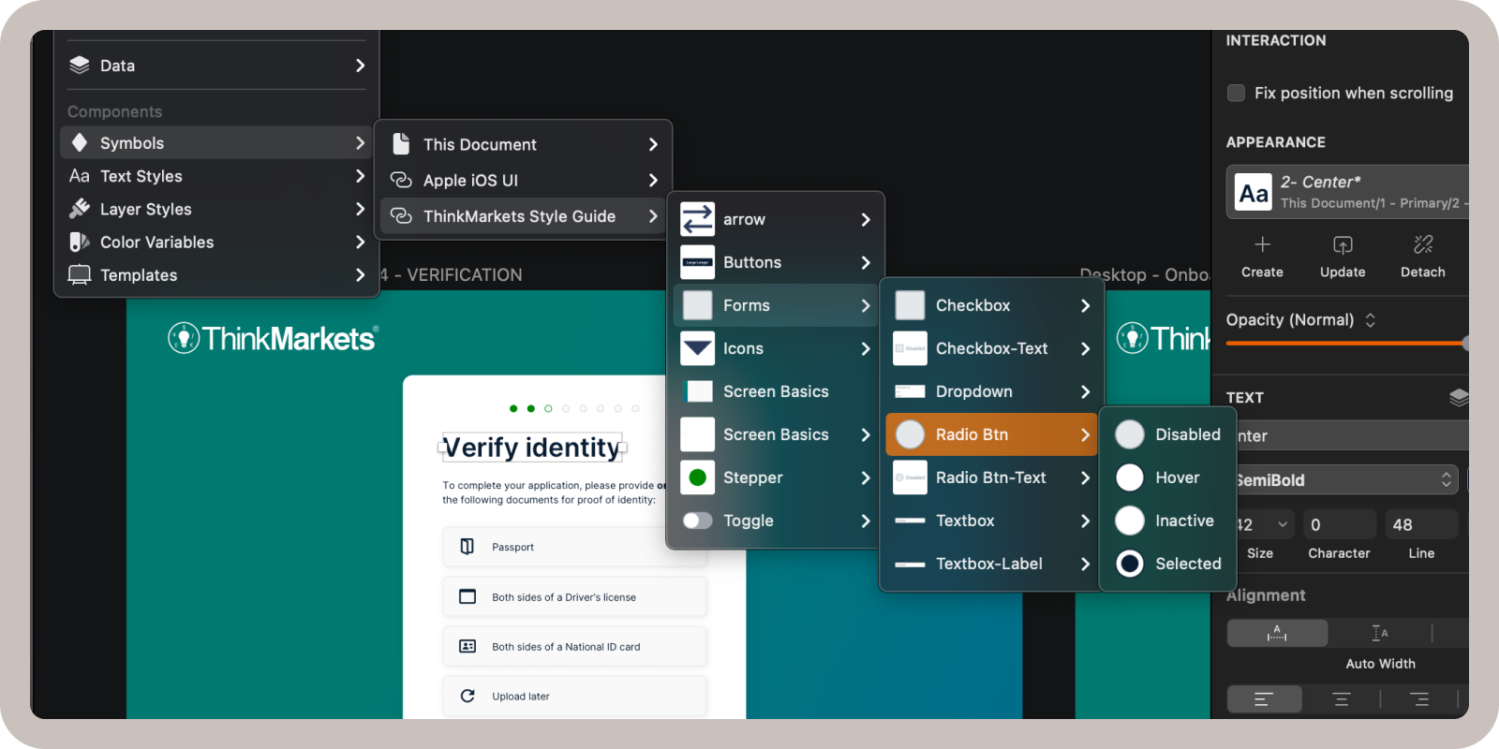Expand the Color Variables submenu chevron
Screen dimensions: 1499x749
(x=360, y=242)
